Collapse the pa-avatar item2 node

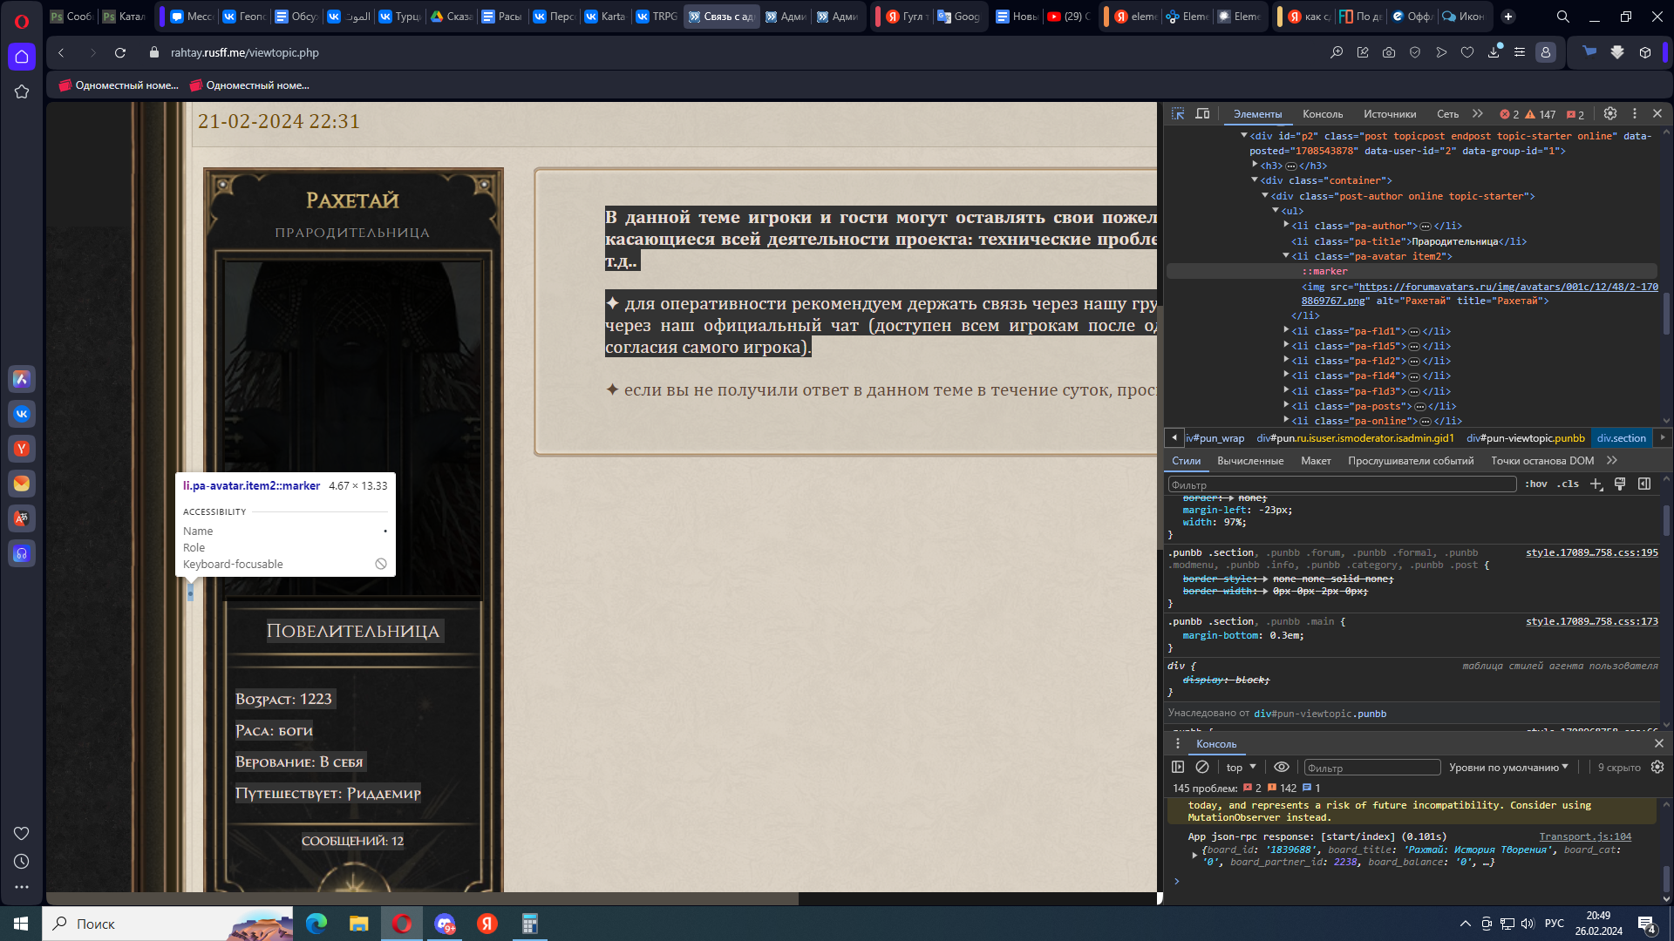click(x=1286, y=256)
